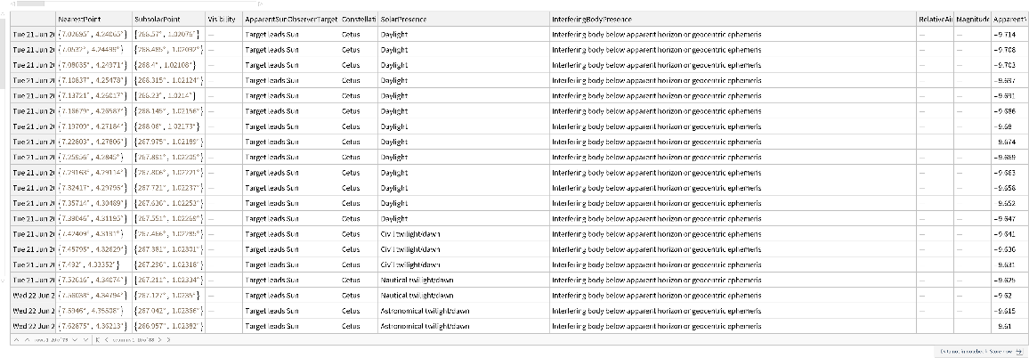Show next columns with the right chevron
The width and height of the screenshot is (1029, 358).
pyautogui.click(x=159, y=339)
